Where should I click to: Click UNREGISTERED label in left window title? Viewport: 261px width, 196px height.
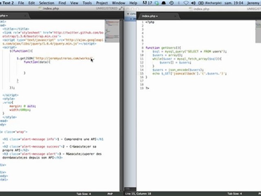[x=107, y=8]
